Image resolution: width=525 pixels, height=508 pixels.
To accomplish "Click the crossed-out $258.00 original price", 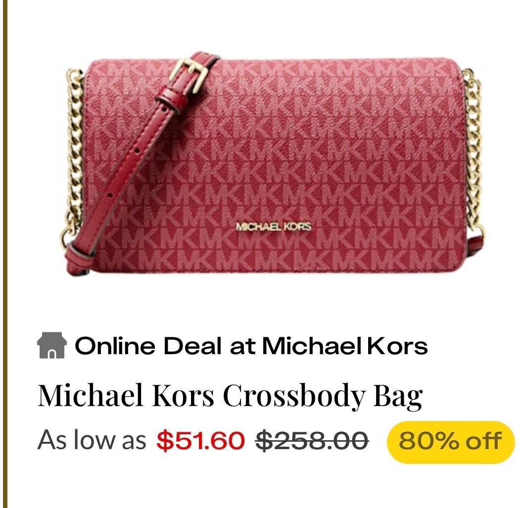I will (x=312, y=441).
